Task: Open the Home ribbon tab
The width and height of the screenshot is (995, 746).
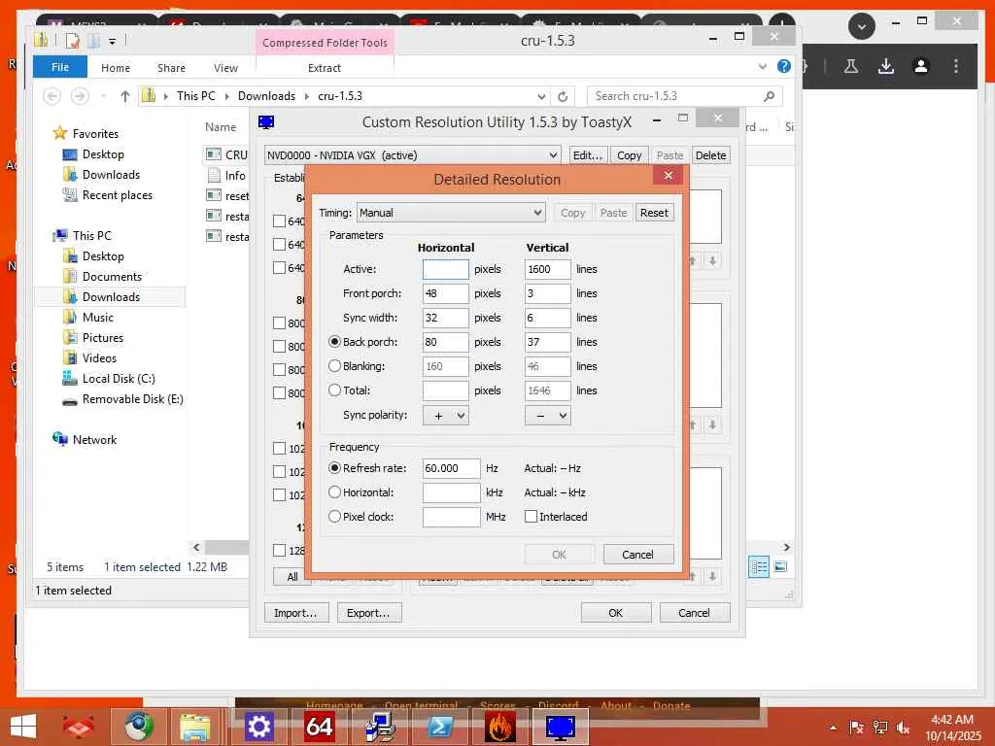Action: coord(116,68)
